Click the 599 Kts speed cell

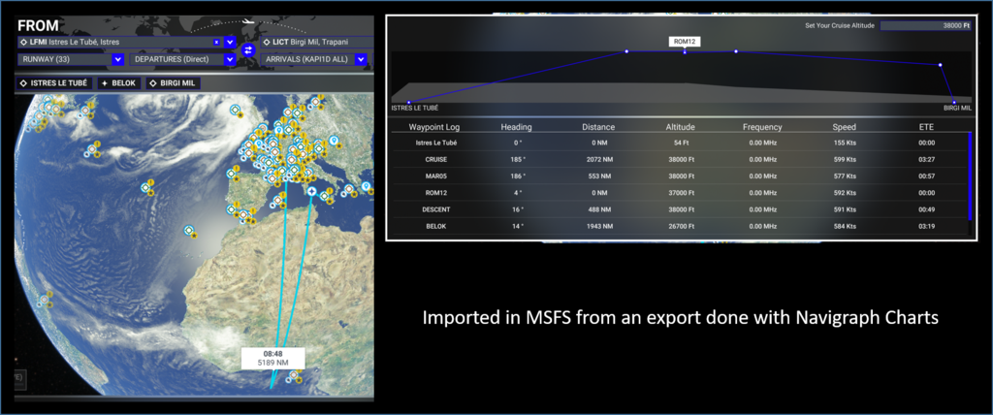845,159
